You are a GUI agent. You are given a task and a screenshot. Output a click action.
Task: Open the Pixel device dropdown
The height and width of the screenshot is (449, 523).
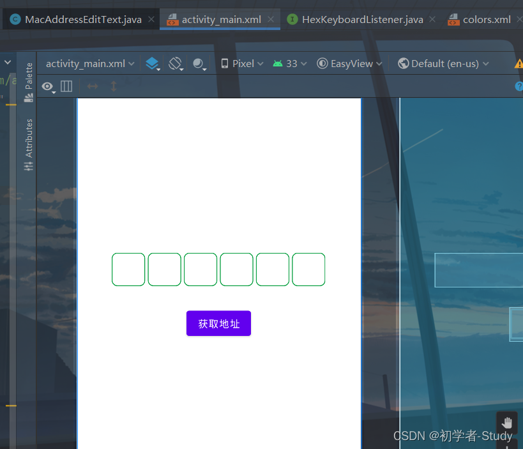241,63
